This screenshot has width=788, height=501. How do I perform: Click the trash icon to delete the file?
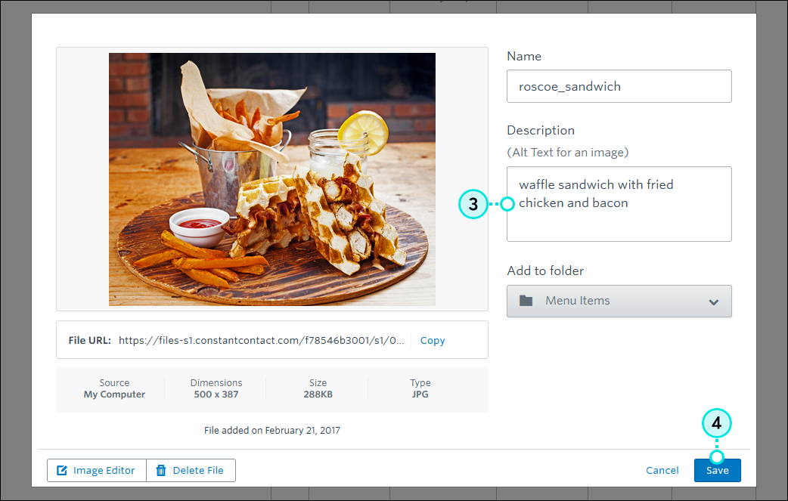160,470
